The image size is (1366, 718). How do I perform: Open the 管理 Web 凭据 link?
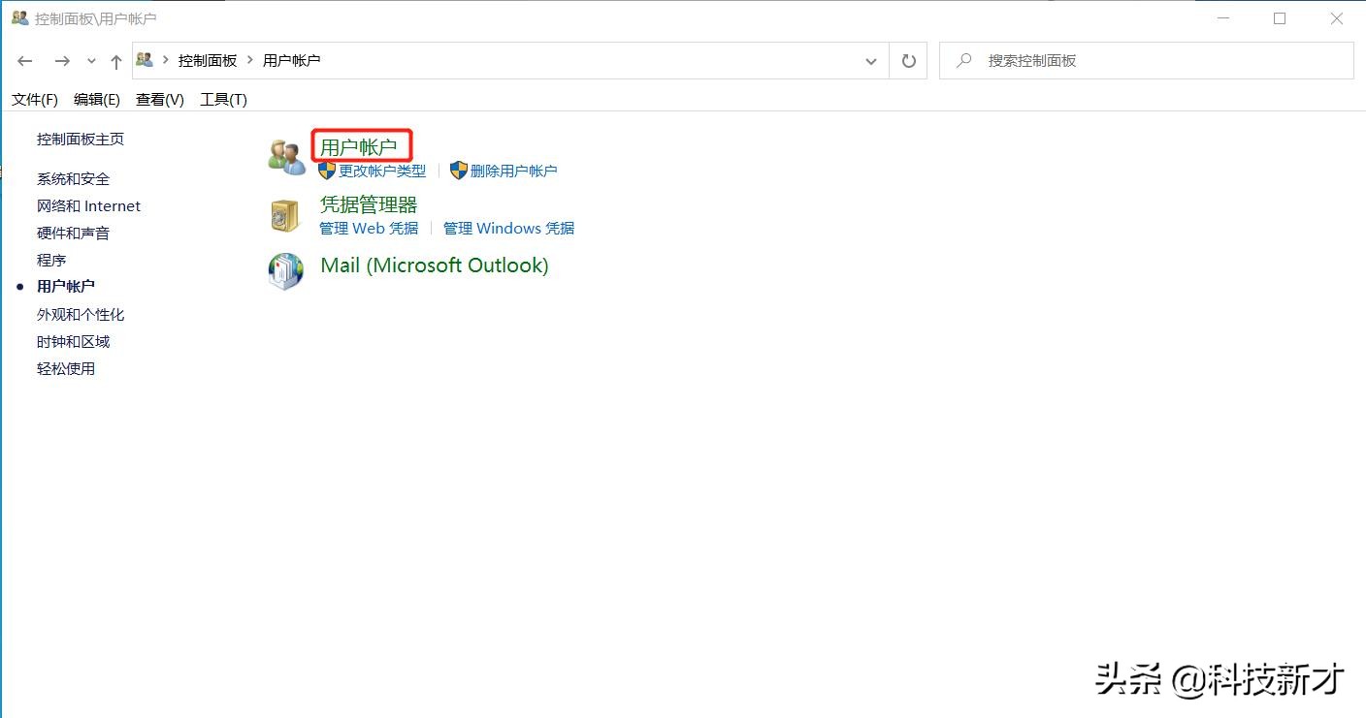[369, 228]
